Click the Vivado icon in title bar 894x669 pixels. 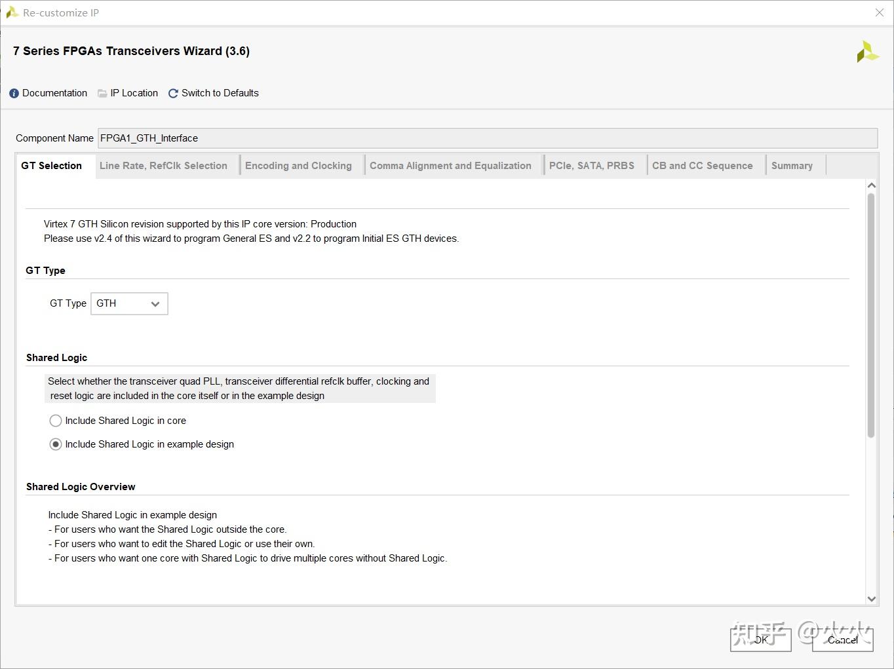point(12,12)
